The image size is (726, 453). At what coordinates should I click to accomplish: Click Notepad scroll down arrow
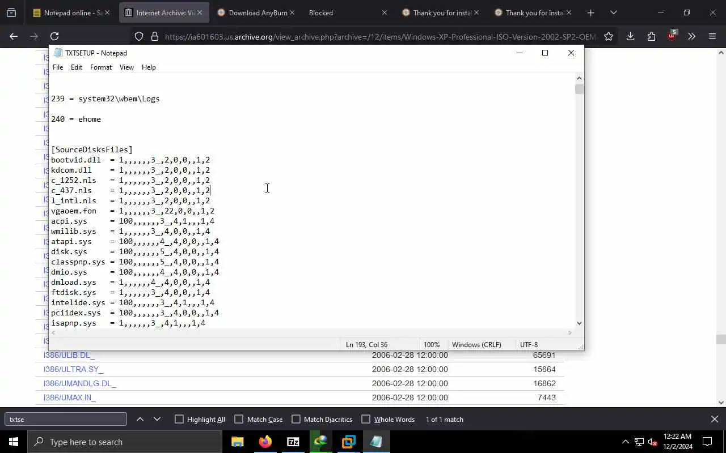pyautogui.click(x=579, y=323)
